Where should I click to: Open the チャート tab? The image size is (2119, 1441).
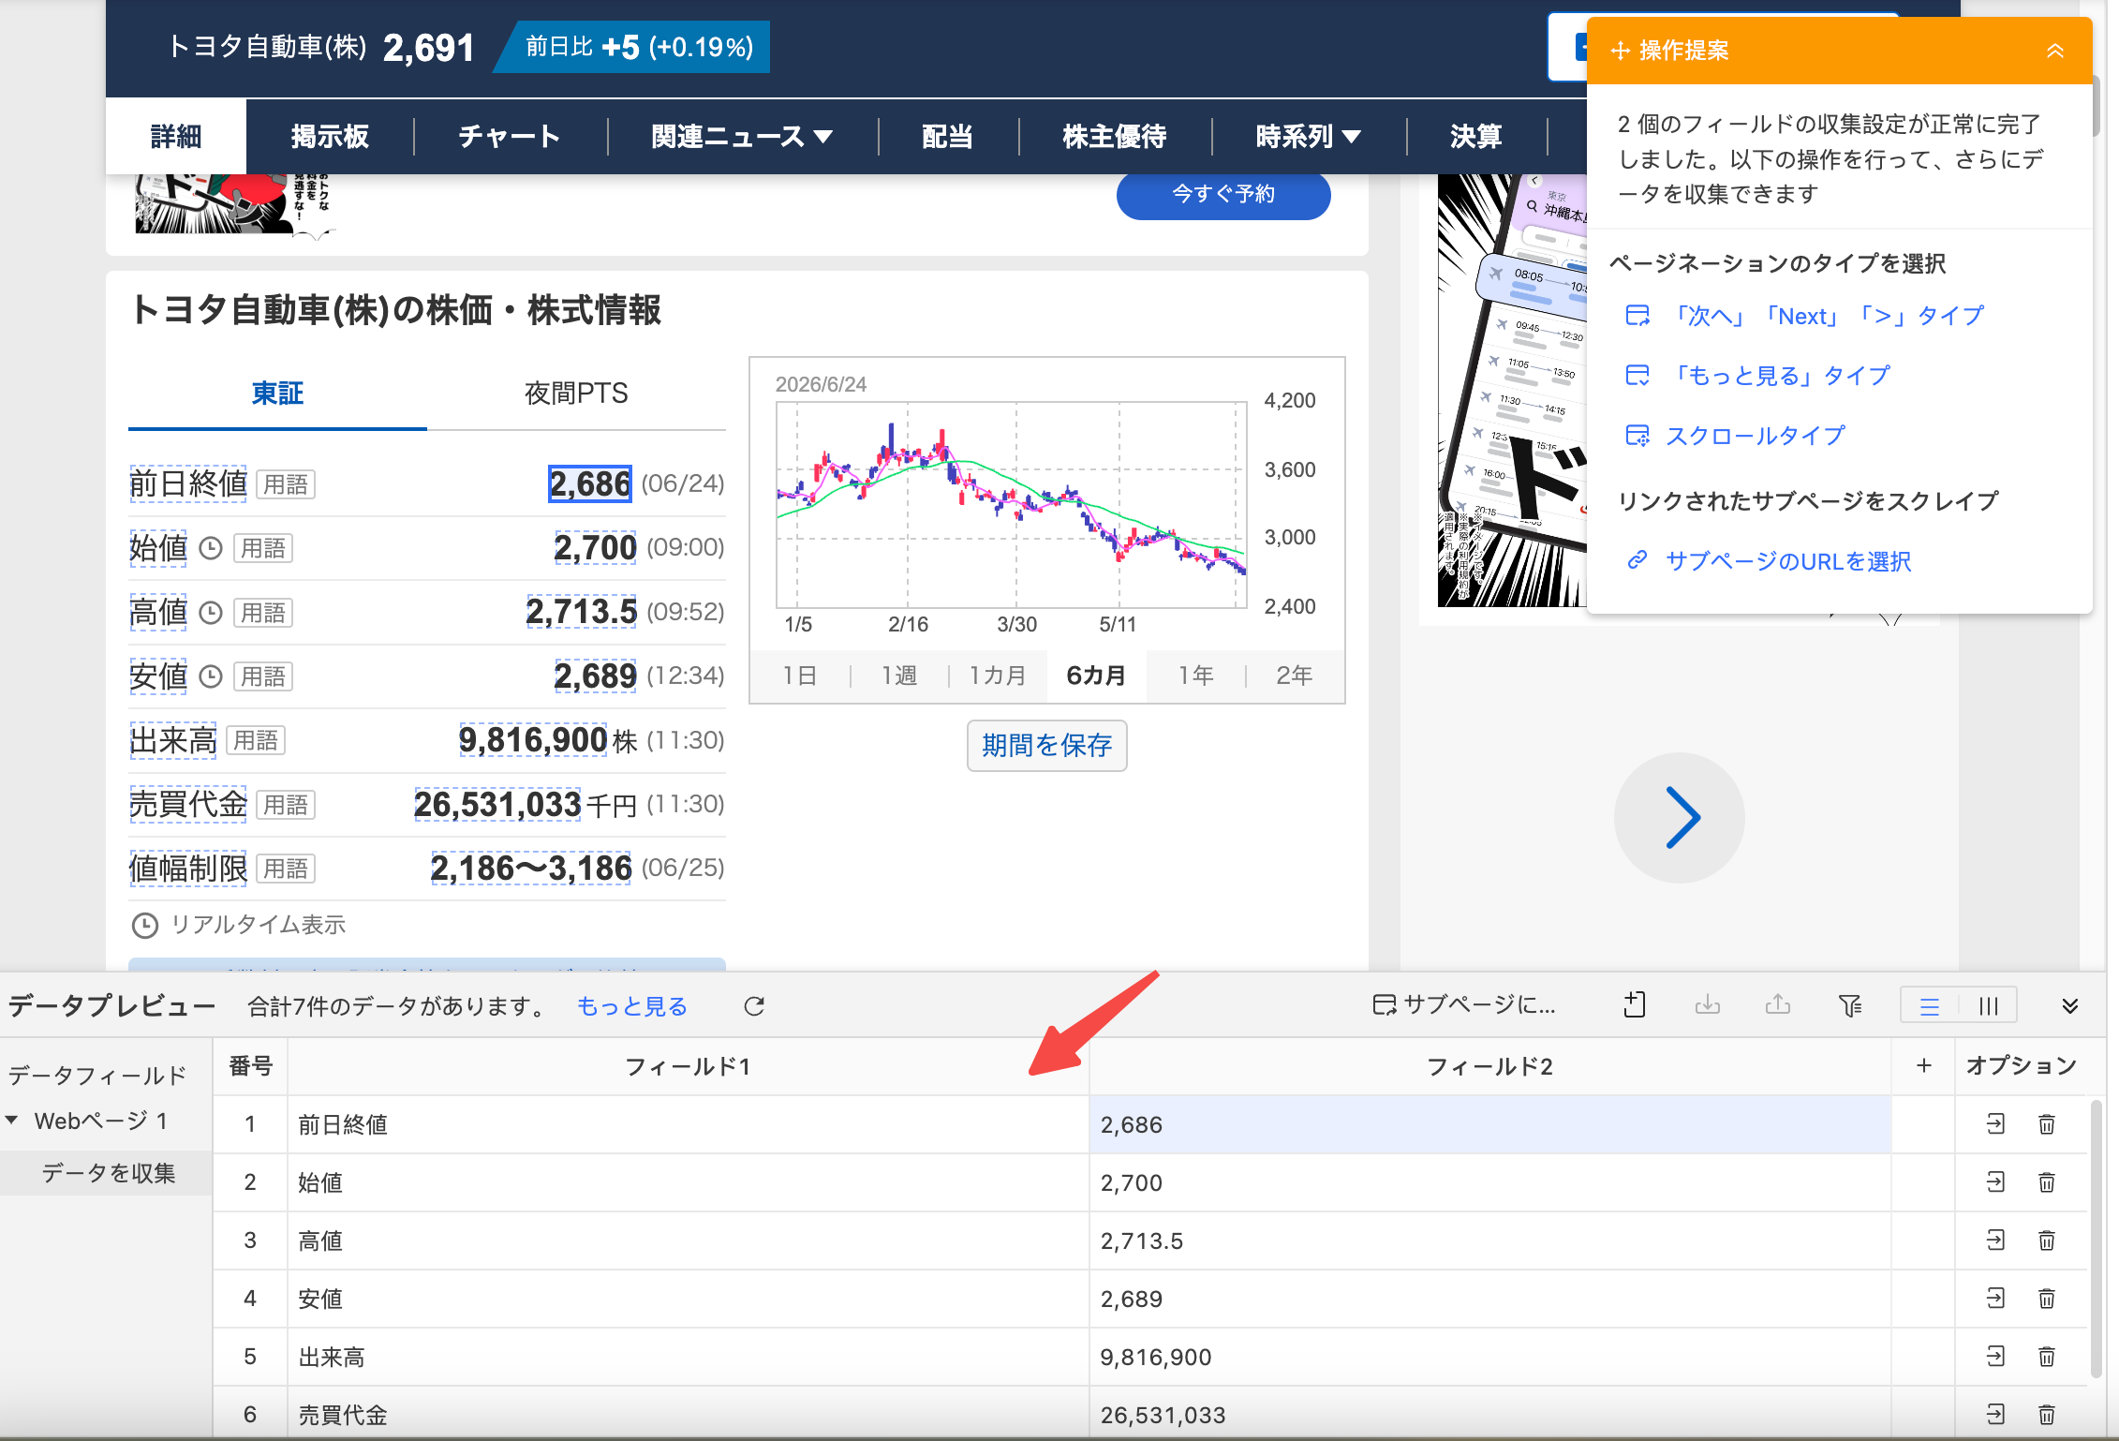click(x=510, y=137)
